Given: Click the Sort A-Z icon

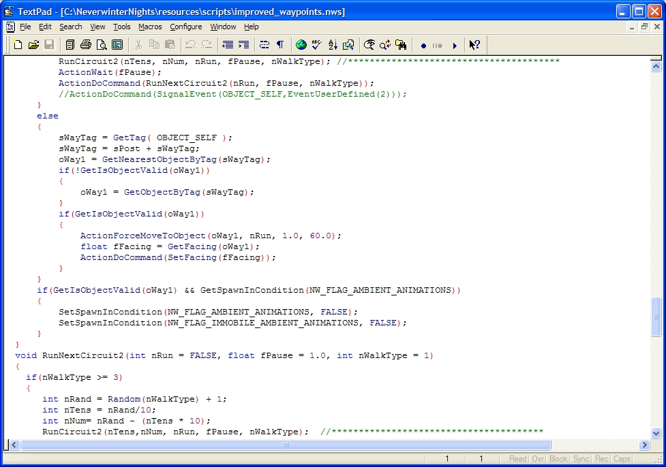Looking at the screenshot, I should pyautogui.click(x=333, y=45).
